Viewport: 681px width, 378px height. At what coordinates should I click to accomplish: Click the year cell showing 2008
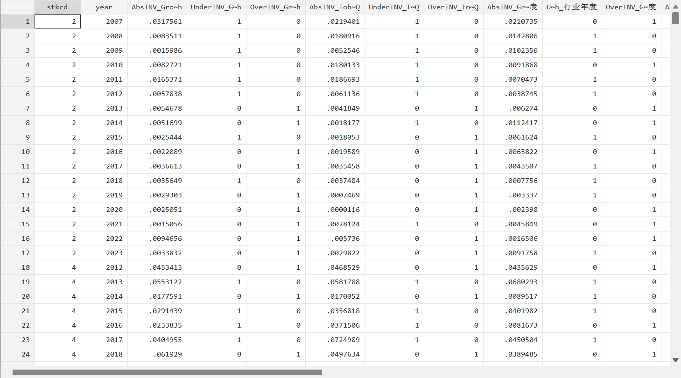(104, 36)
